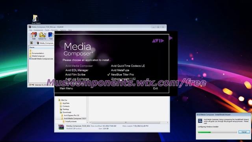Click the WinRAR status bar lock icon
This screenshot has width=252, height=142.
[x=33, y=85]
